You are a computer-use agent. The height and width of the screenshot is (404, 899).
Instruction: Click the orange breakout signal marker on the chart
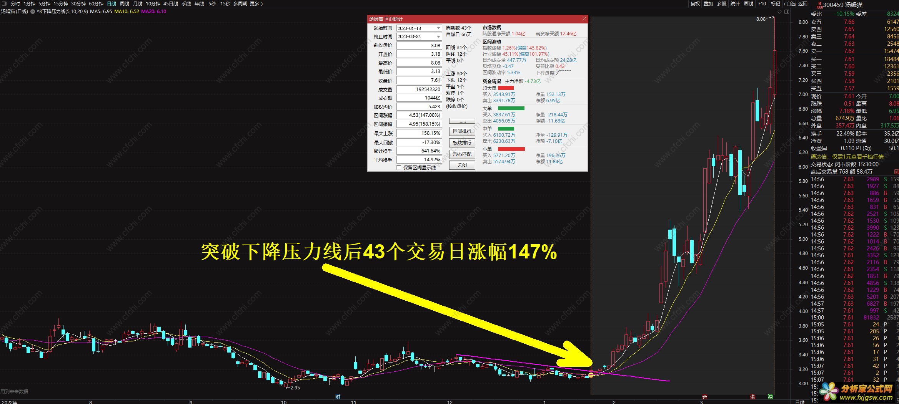point(591,375)
